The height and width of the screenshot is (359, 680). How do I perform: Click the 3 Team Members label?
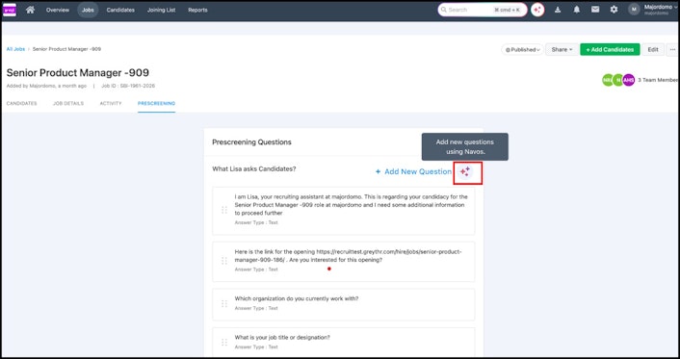tap(658, 80)
